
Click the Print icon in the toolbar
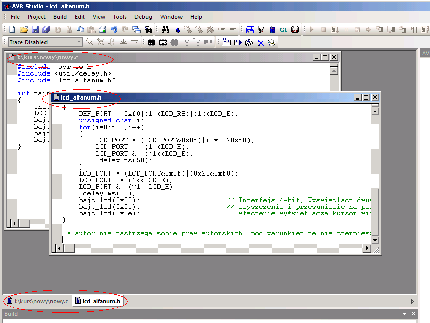(x=102, y=30)
